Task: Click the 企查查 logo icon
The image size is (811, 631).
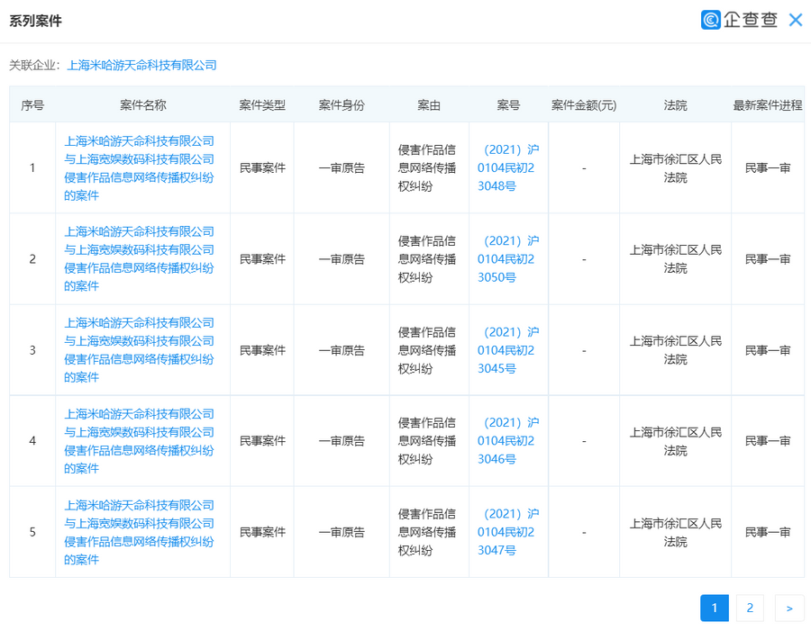Action: [x=712, y=20]
